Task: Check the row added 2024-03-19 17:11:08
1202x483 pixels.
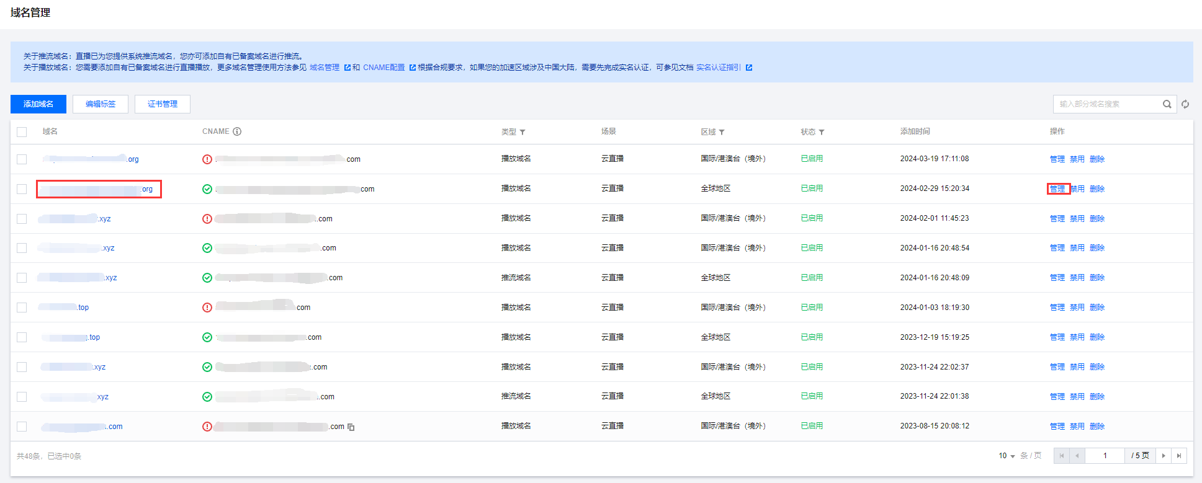Action: [22, 159]
